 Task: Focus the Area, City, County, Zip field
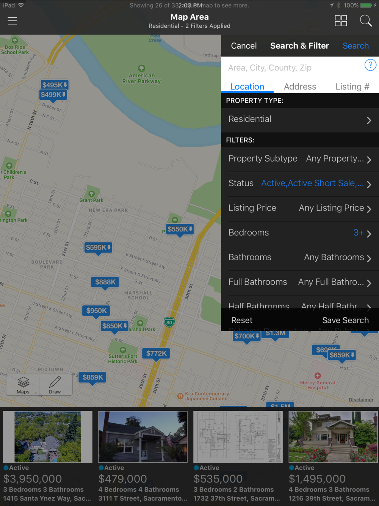click(x=292, y=68)
